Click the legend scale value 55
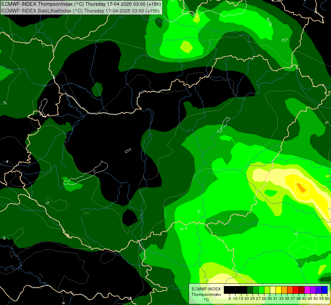 322,299
